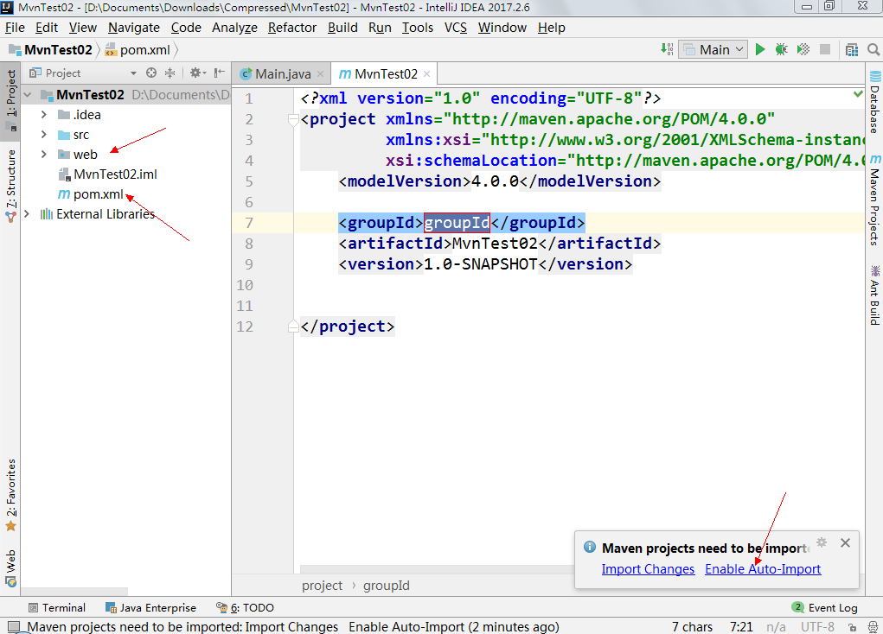Close the Main.java editor tab

pos(321,73)
